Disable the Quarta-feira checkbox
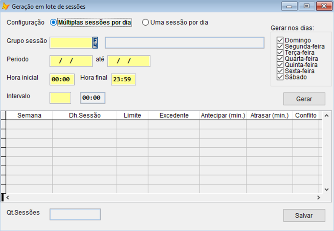The image size is (334, 231). [280, 59]
